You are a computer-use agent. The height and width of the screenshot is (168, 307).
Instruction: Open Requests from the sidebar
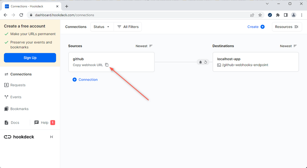tap(18, 85)
